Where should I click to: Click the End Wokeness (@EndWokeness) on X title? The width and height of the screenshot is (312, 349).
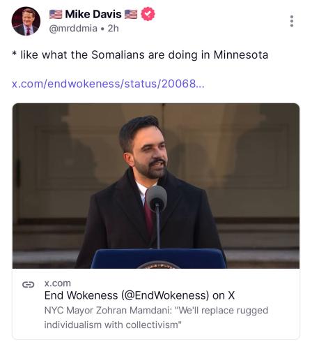[139, 295]
